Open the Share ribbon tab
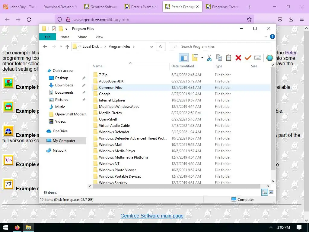 click(x=82, y=37)
